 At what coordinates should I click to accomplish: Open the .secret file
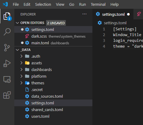(x=53, y=90)
